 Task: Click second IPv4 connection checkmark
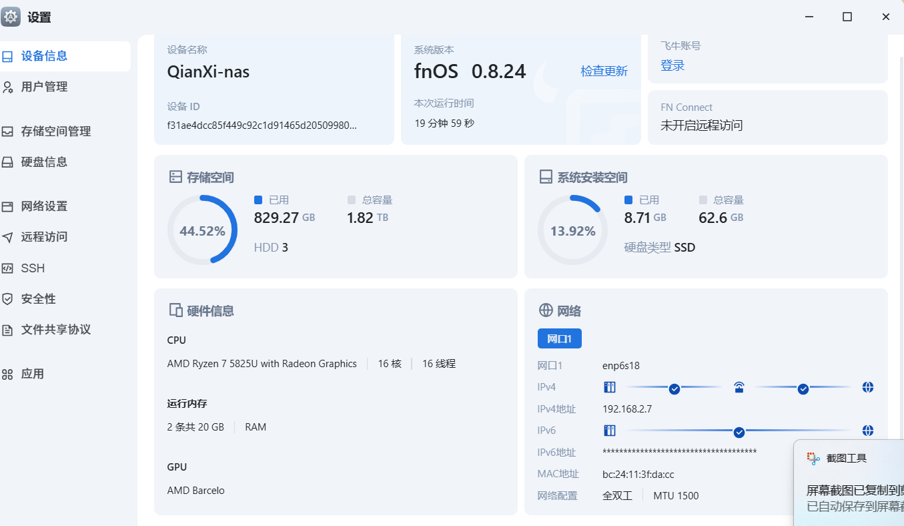click(803, 388)
